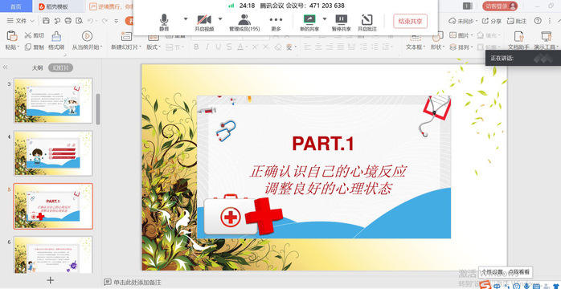
Task: Expand dropdown arrow beside 开启视频
Action: (220, 19)
